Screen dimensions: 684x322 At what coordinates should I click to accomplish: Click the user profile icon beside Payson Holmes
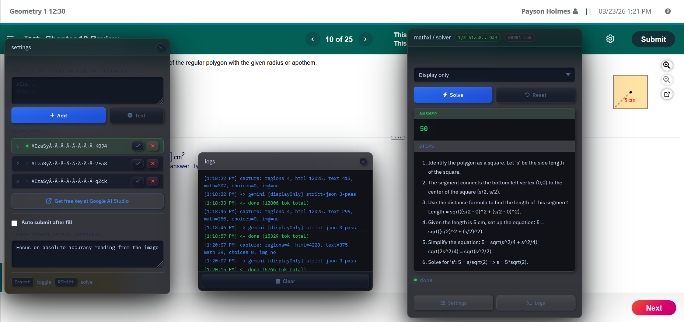(575, 11)
